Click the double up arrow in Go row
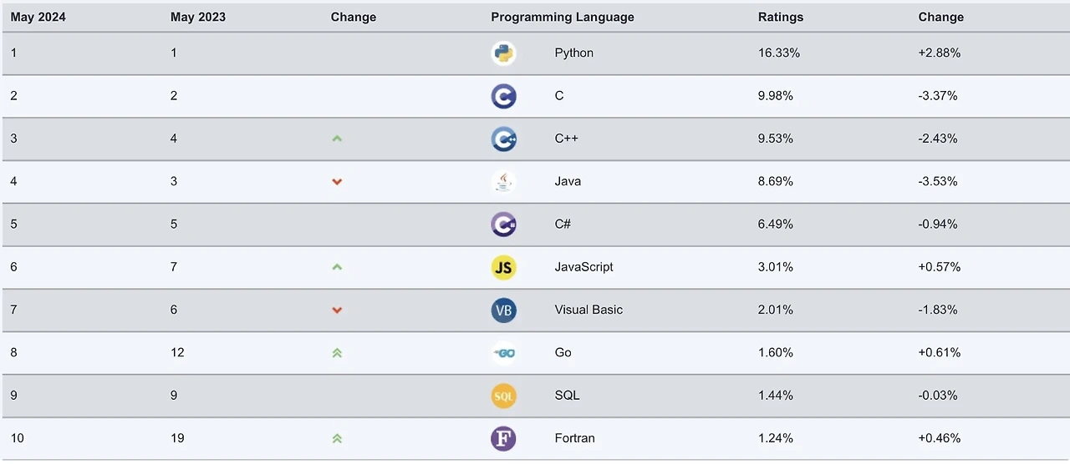Image resolution: width=1070 pixels, height=464 pixels. tap(337, 353)
